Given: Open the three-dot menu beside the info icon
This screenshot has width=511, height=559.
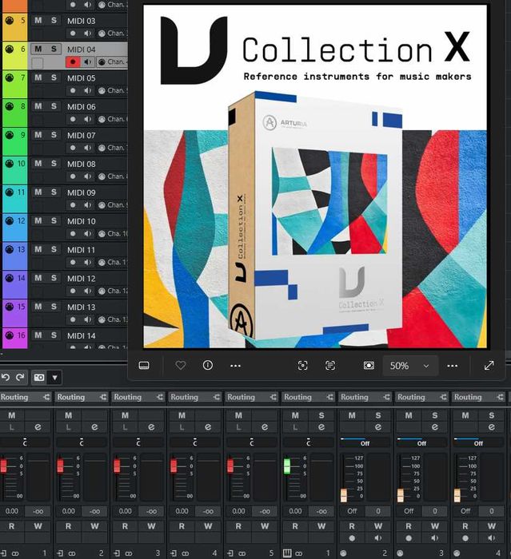Looking at the screenshot, I should coord(235,366).
